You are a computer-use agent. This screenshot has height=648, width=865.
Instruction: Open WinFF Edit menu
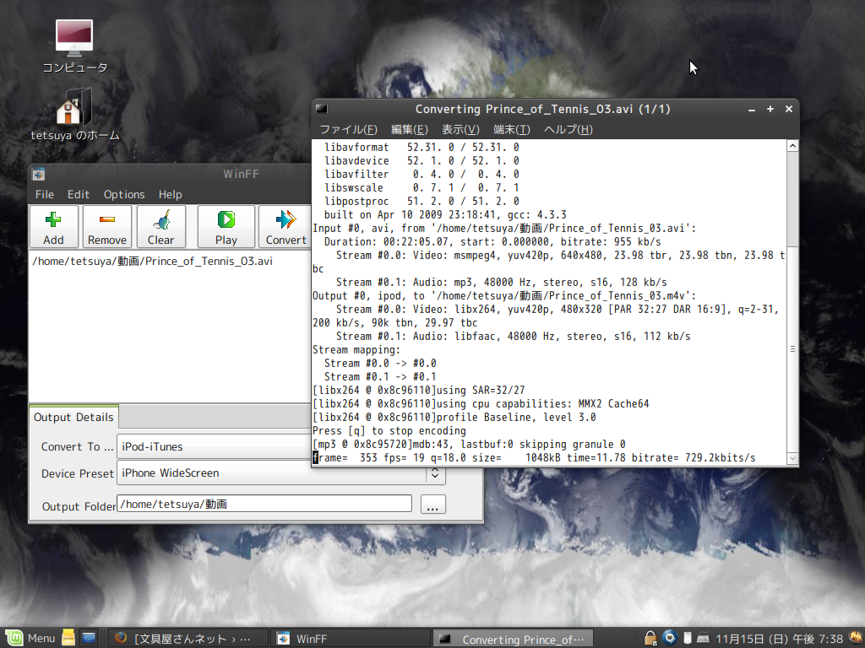tap(79, 195)
